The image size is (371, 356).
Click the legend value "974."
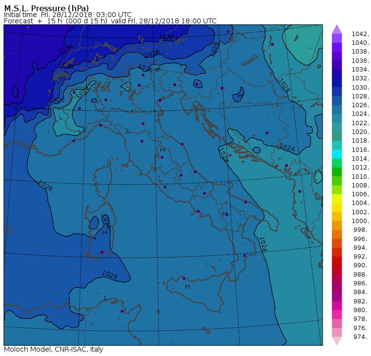(361, 337)
